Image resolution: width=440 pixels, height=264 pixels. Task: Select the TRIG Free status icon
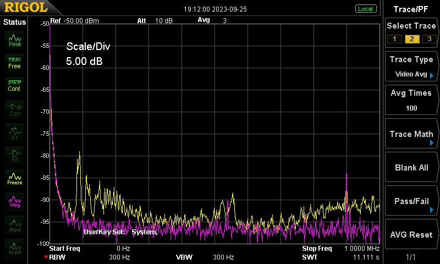15,63
